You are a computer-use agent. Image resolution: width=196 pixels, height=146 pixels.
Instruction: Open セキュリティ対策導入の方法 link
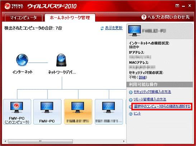[x=152, y=92]
